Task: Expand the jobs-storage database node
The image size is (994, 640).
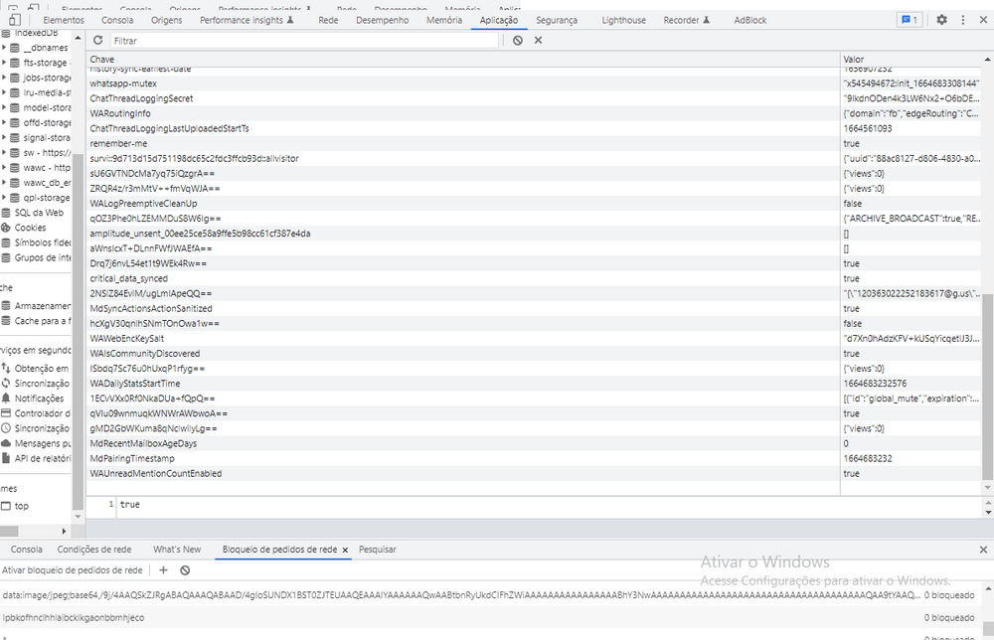Action: pyautogui.click(x=4, y=78)
